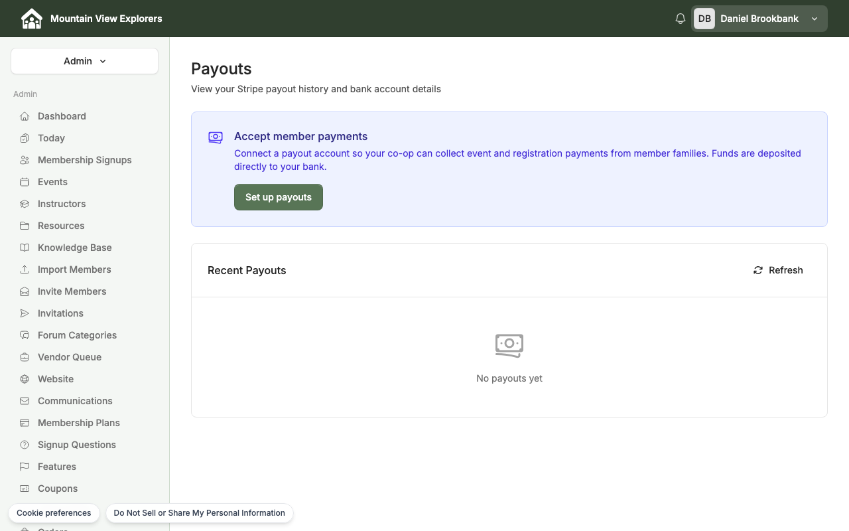Click the Dashboard home icon
849x531 pixels.
point(25,116)
